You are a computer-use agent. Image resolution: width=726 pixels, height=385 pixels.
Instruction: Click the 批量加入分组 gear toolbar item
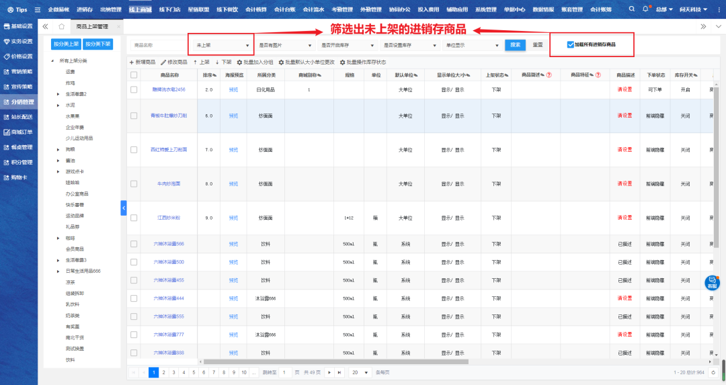255,62
